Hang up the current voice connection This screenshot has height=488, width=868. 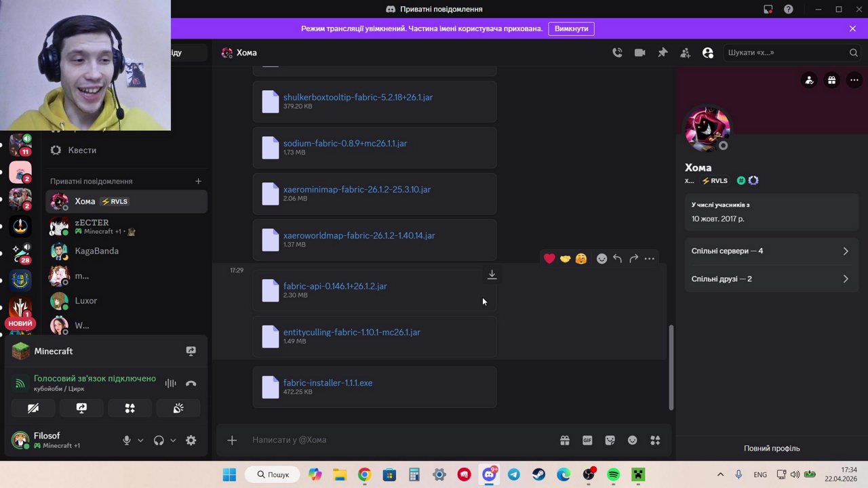(191, 384)
